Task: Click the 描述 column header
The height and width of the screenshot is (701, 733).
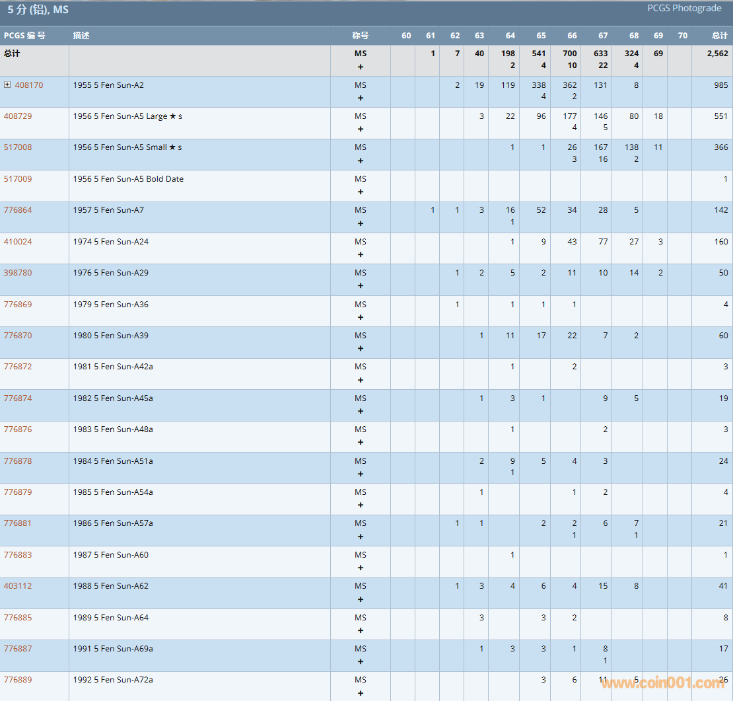Action: pyautogui.click(x=81, y=36)
